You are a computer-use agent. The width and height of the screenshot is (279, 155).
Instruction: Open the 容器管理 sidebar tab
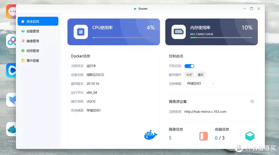coord(38,31)
